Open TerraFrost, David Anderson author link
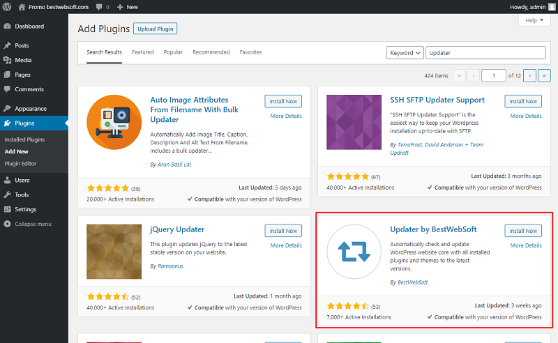558x343 pixels. (437, 148)
